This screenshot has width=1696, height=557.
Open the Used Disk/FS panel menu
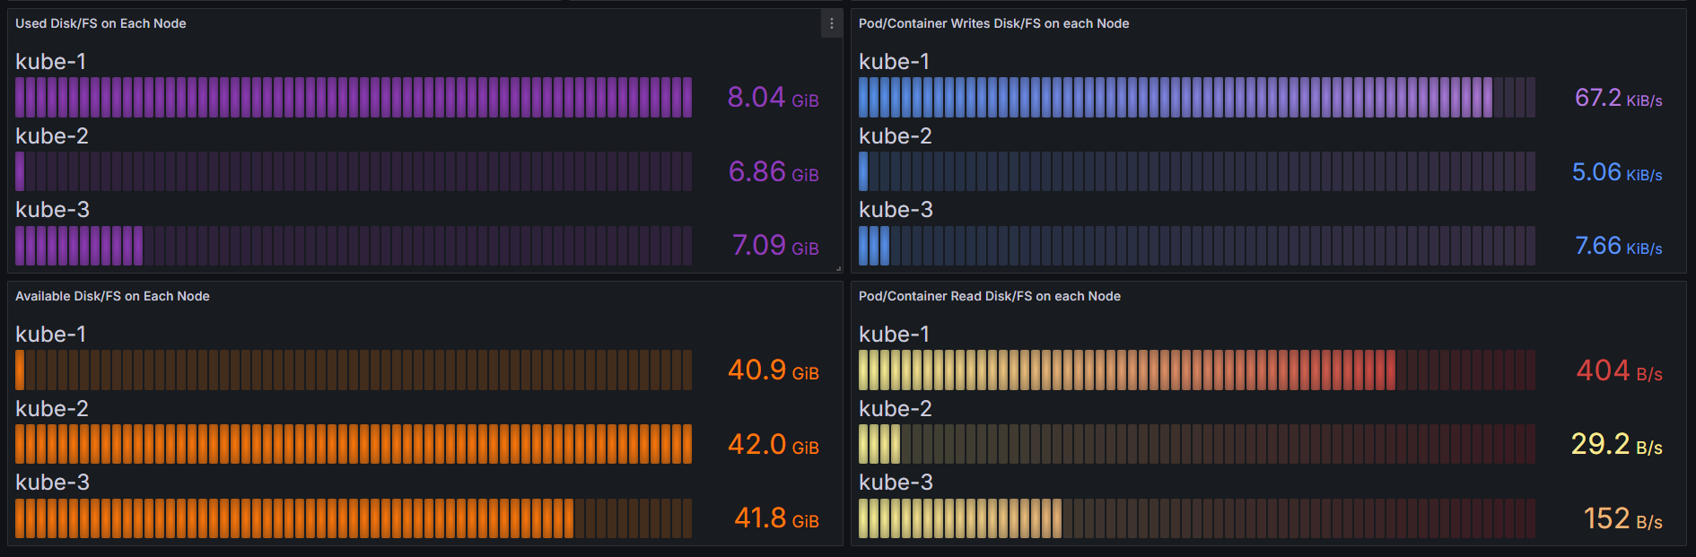click(832, 24)
